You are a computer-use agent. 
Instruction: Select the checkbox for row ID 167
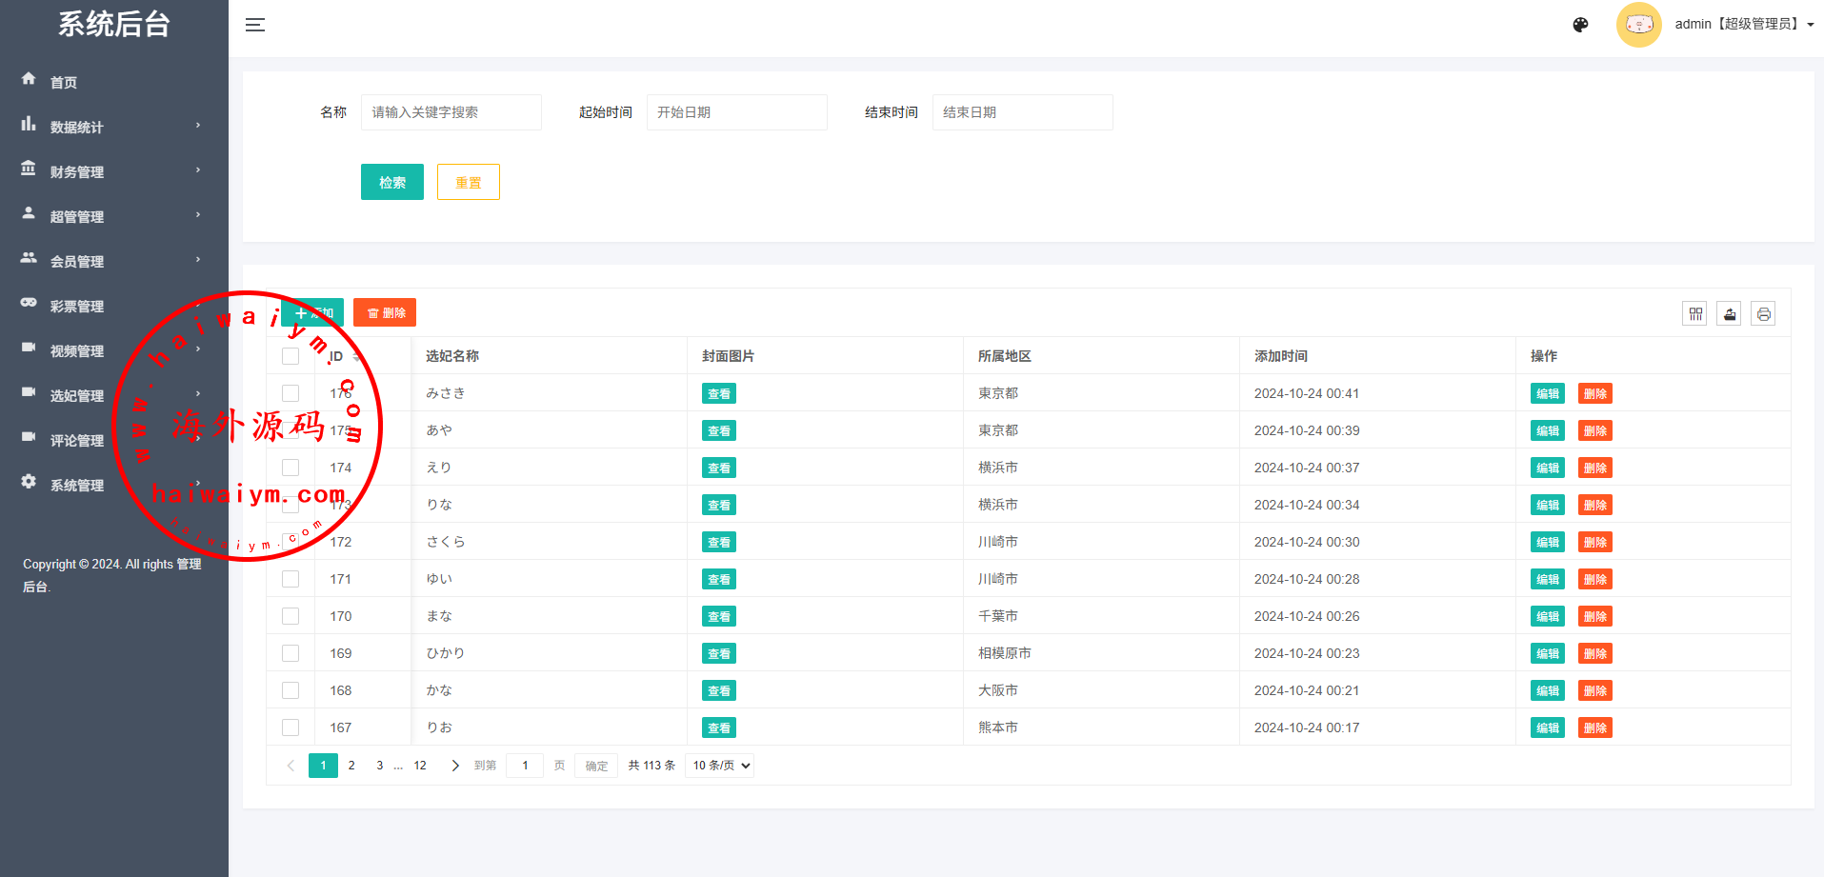click(291, 728)
